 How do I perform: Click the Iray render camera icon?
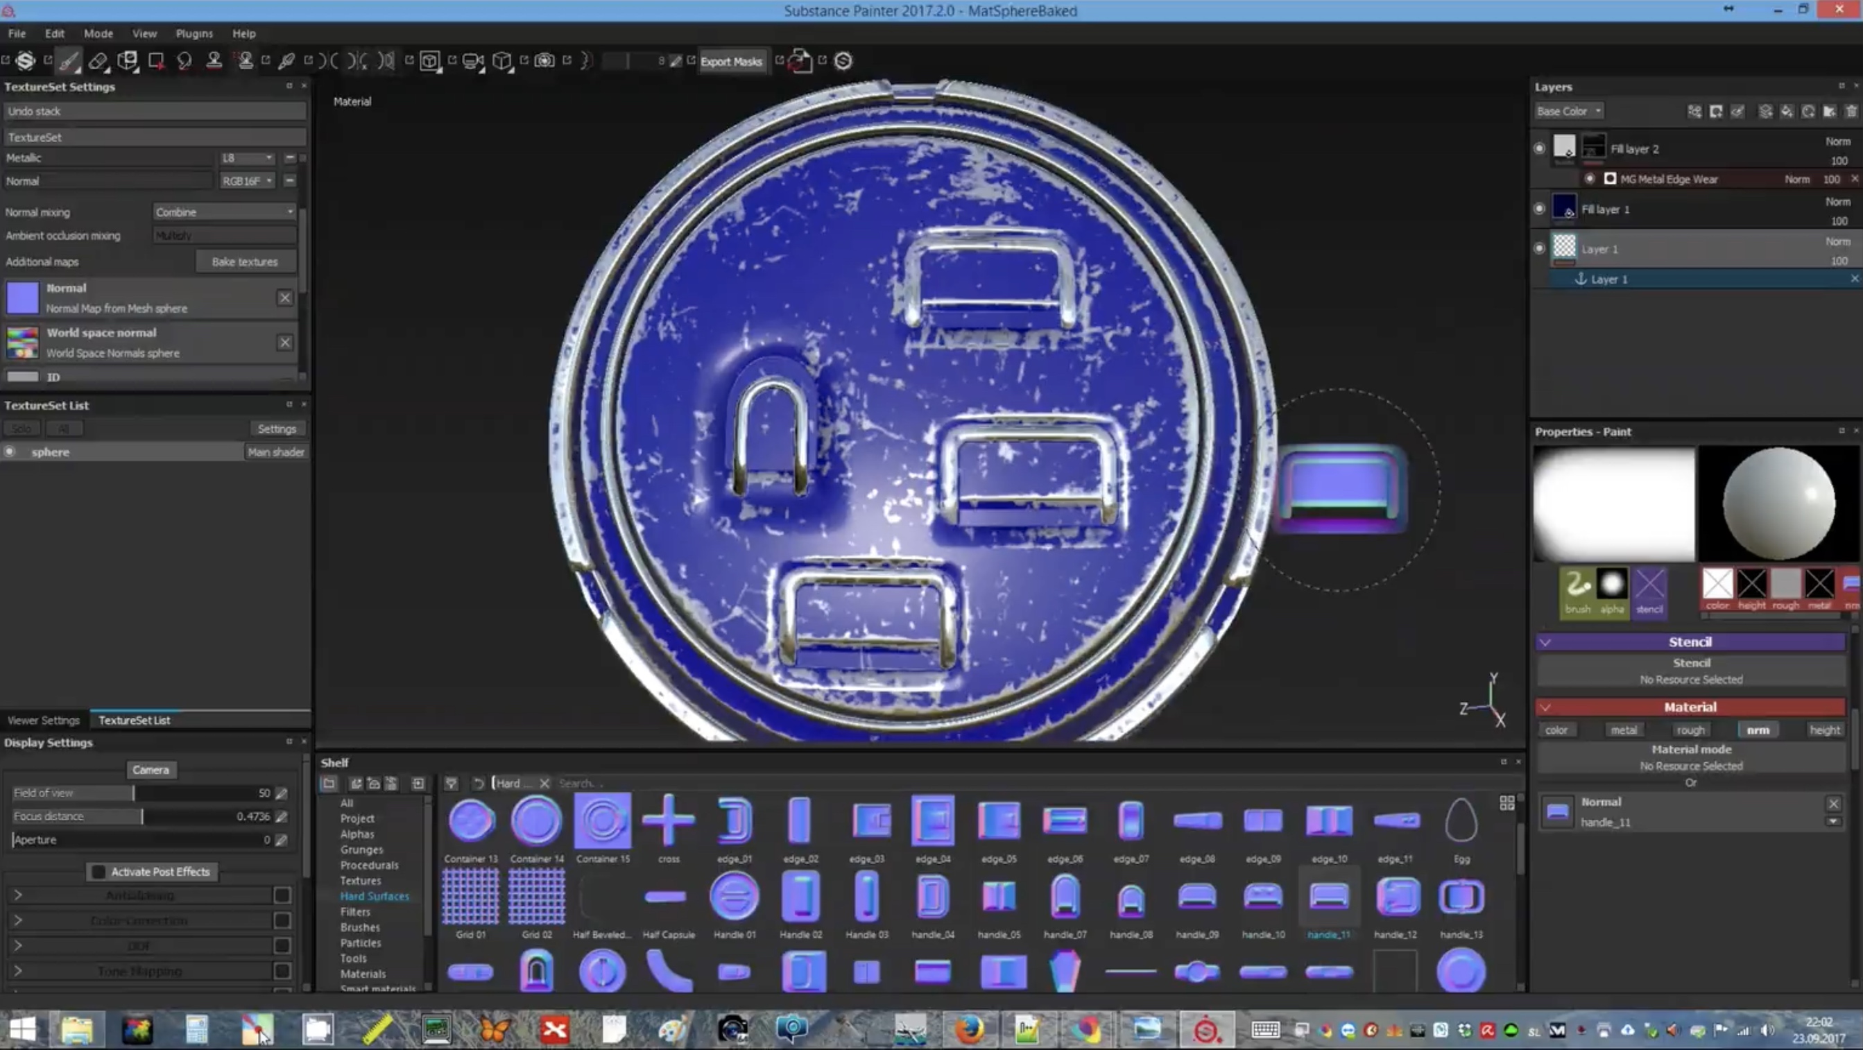(x=544, y=62)
